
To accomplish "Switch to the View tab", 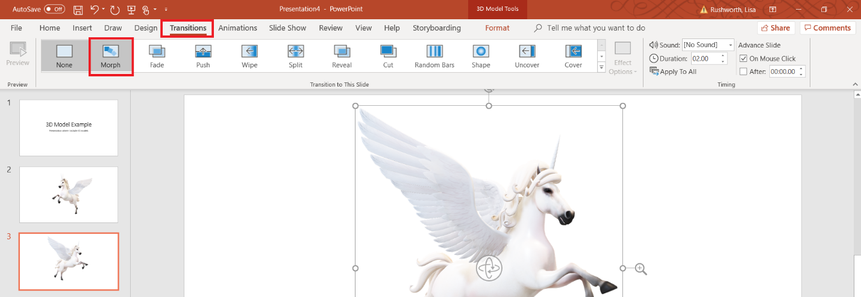I will (363, 28).
